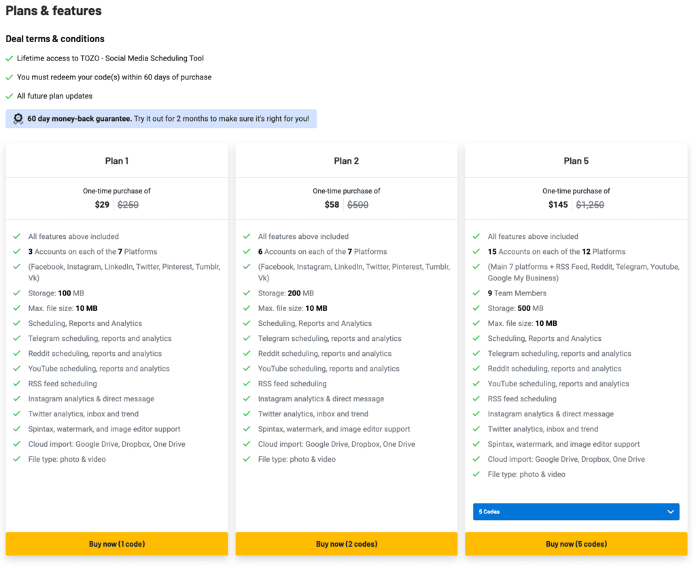
Task: Click the crossed-out $1,250 price
Action: point(590,205)
